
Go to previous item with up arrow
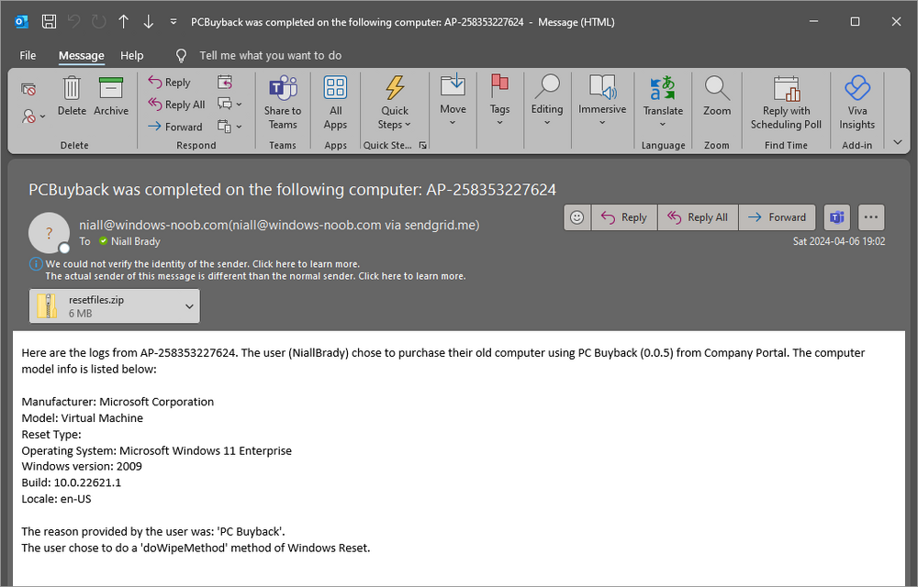pyautogui.click(x=124, y=22)
